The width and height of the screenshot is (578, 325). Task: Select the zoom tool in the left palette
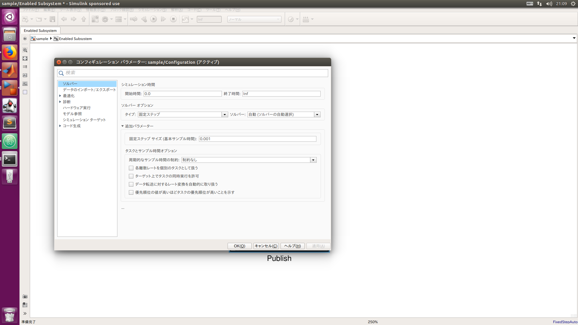pyautogui.click(x=25, y=50)
